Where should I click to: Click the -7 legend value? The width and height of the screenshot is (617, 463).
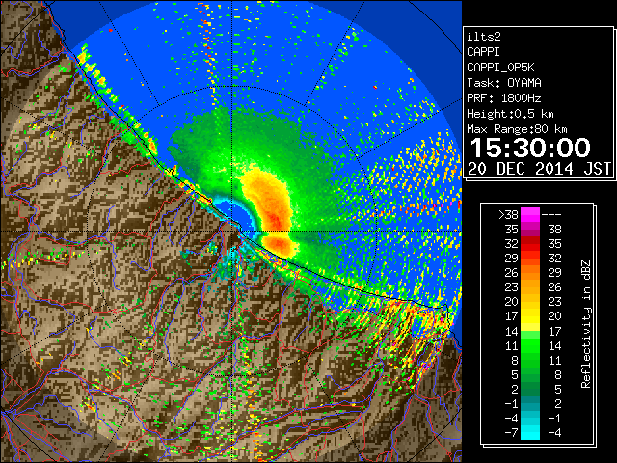tap(511, 433)
